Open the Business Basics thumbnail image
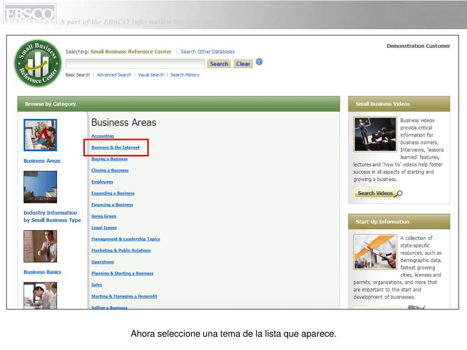This screenshot has width=467, height=350. click(x=40, y=246)
